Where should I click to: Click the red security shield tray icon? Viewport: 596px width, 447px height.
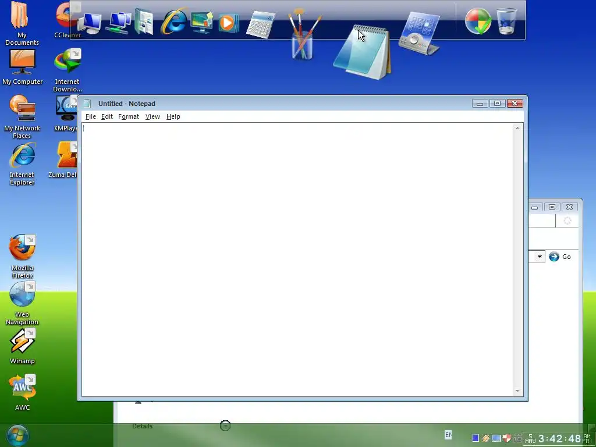tap(506, 438)
